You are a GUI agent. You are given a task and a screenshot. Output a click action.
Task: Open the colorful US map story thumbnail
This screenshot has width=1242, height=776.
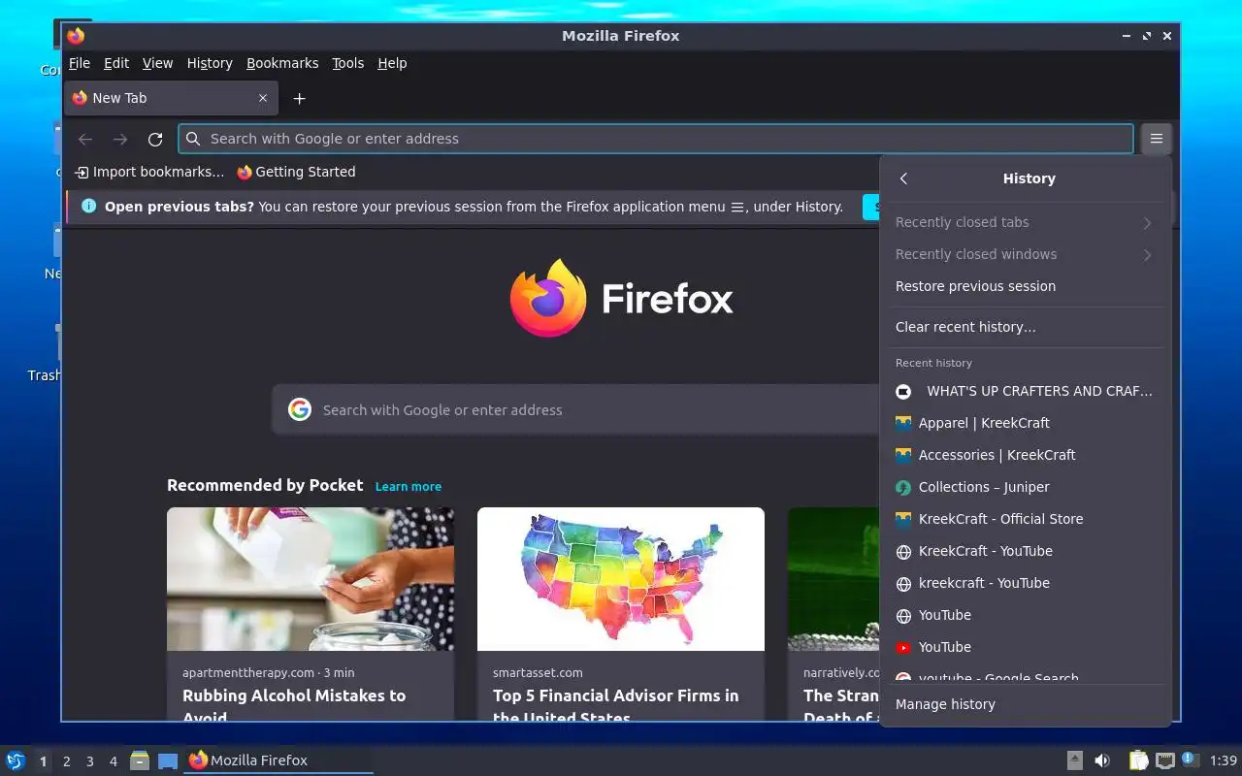(x=621, y=579)
